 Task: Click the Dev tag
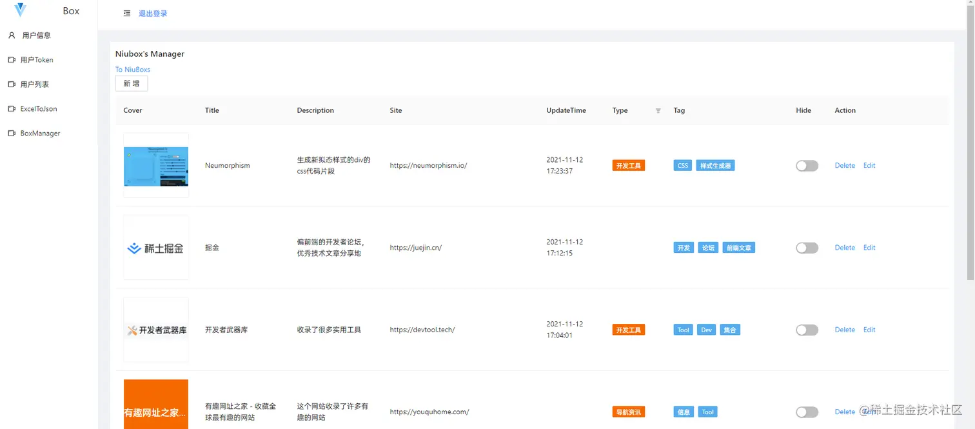click(x=707, y=330)
